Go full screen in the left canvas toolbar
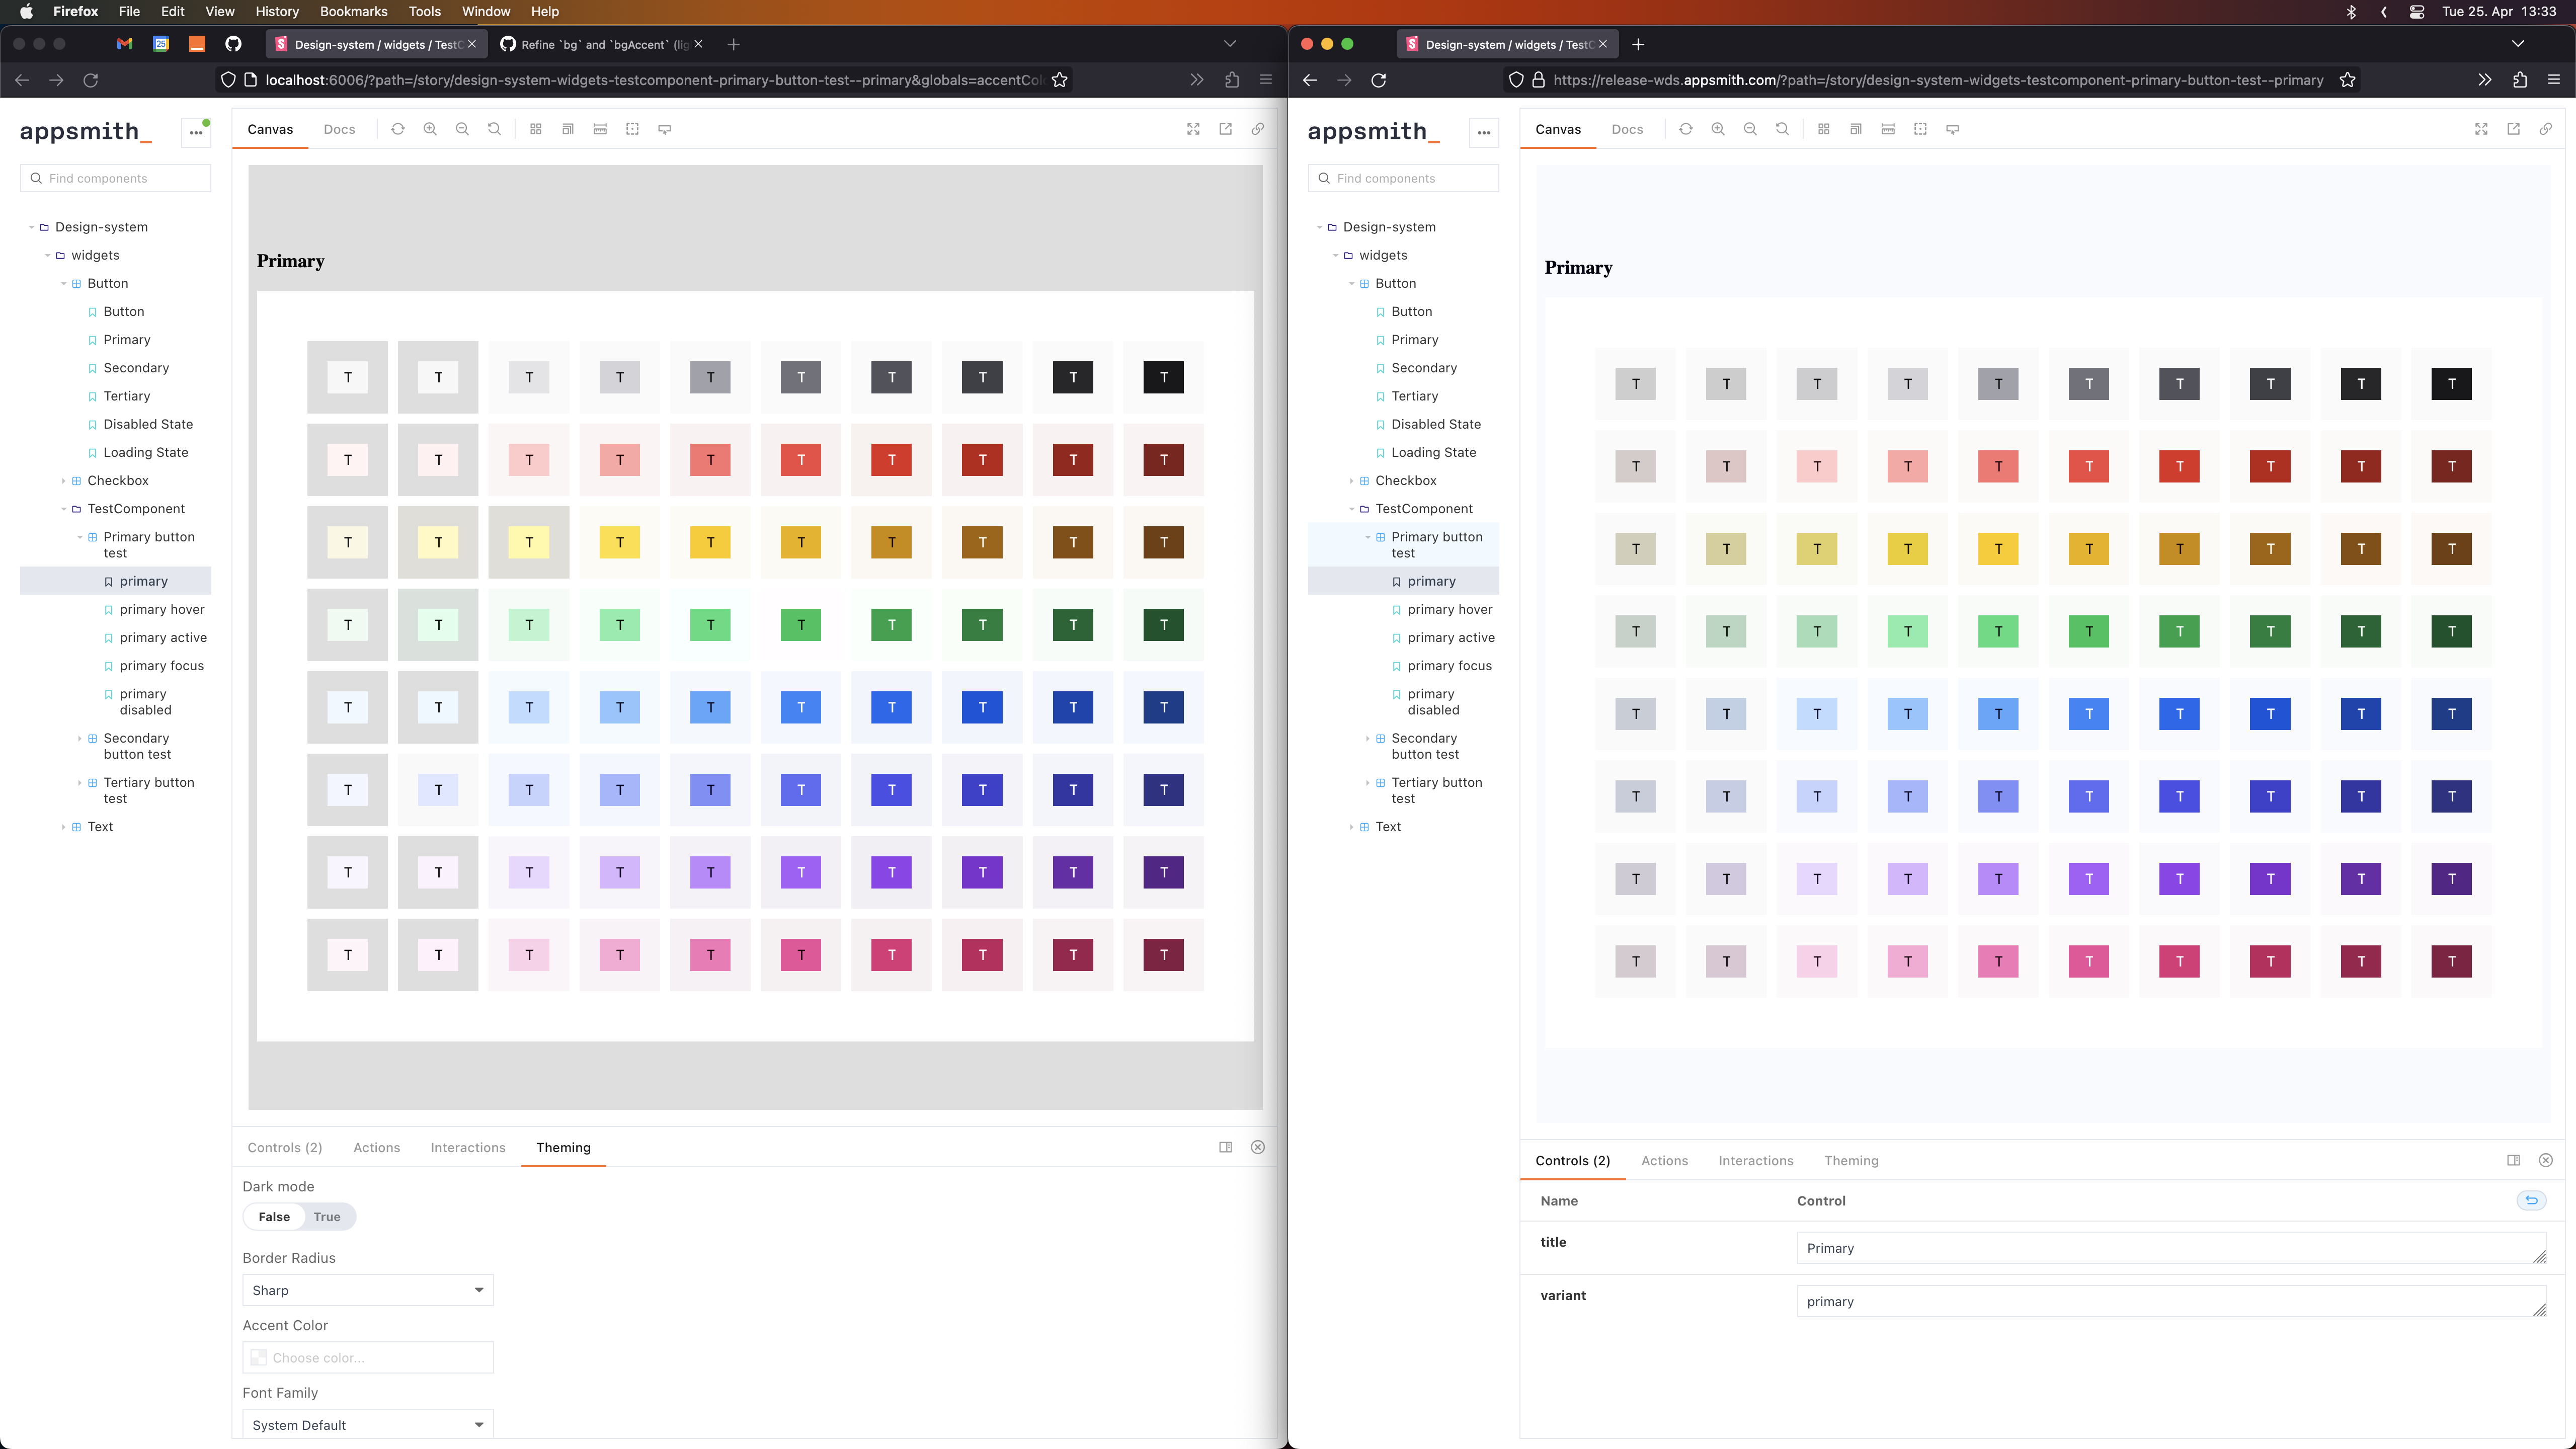The width and height of the screenshot is (2576, 1449). tap(1193, 129)
